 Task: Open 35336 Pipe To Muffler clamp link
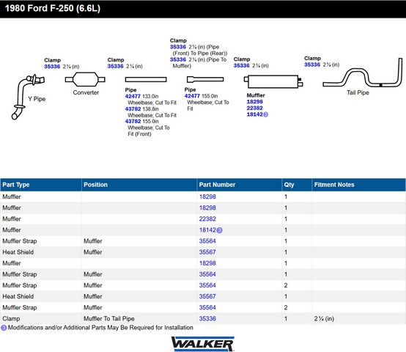coord(178,59)
